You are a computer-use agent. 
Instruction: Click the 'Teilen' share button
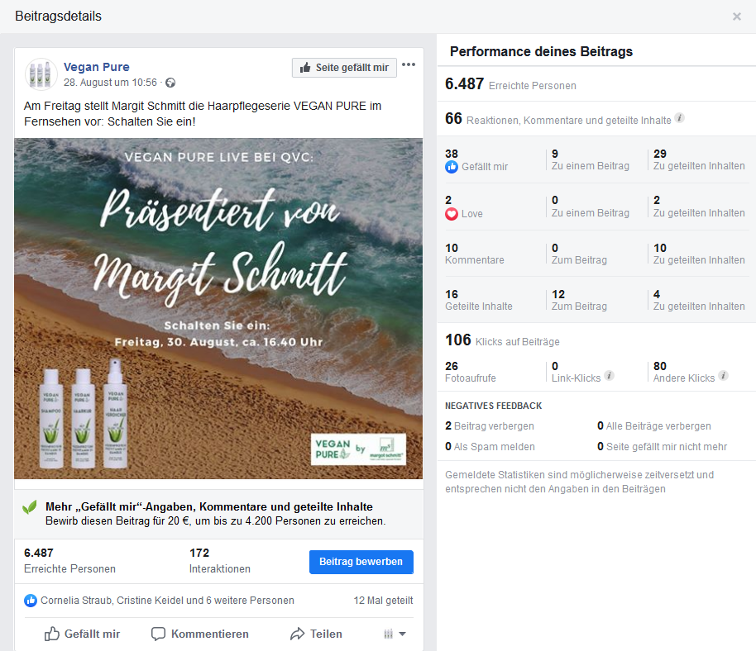[316, 634]
